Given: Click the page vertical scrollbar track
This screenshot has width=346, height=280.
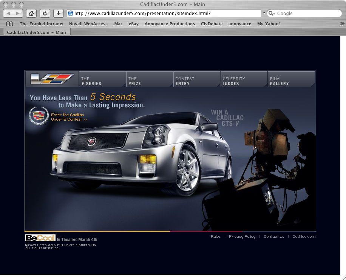Looking at the screenshot, I should (x=343, y=155).
